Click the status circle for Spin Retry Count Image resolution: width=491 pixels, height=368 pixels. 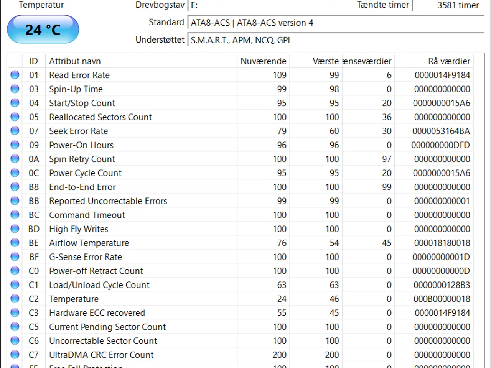15,159
